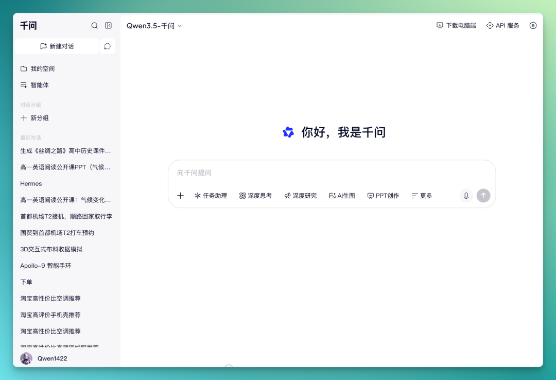Image resolution: width=556 pixels, height=380 pixels.
Task: Click 下载电脑端 download link
Action: (x=456, y=26)
